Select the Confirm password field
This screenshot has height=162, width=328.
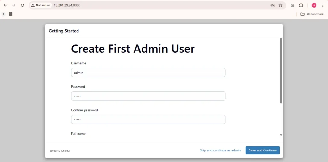coord(148,120)
